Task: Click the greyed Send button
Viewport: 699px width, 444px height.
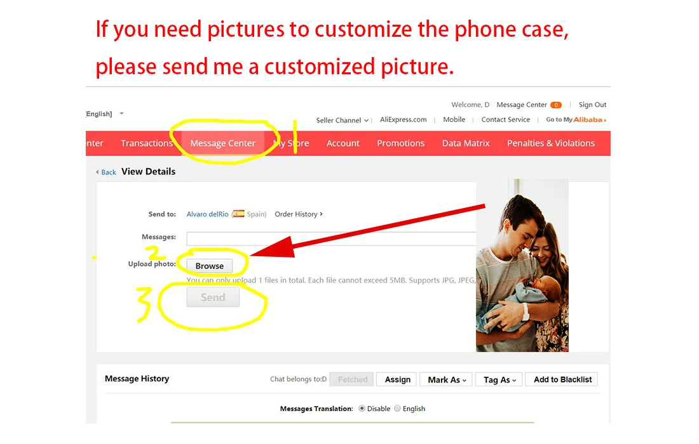Action: [213, 297]
